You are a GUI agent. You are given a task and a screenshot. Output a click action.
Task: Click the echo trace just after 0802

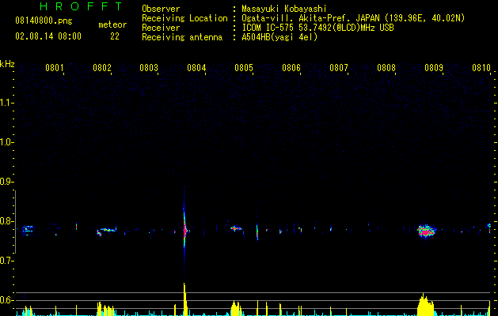(106, 231)
